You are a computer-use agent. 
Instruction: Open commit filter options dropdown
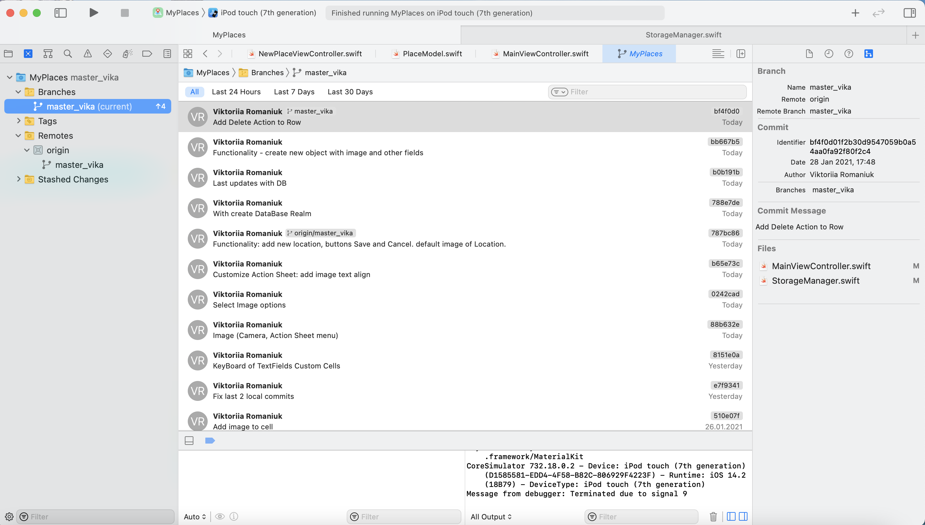[559, 92]
